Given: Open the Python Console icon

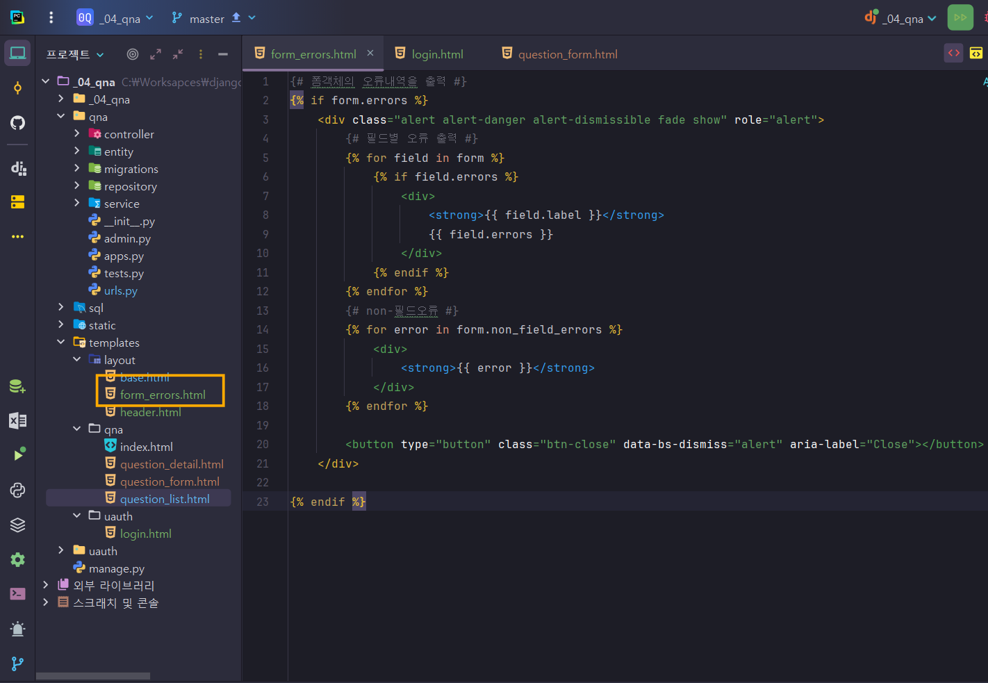Looking at the screenshot, I should (17, 490).
